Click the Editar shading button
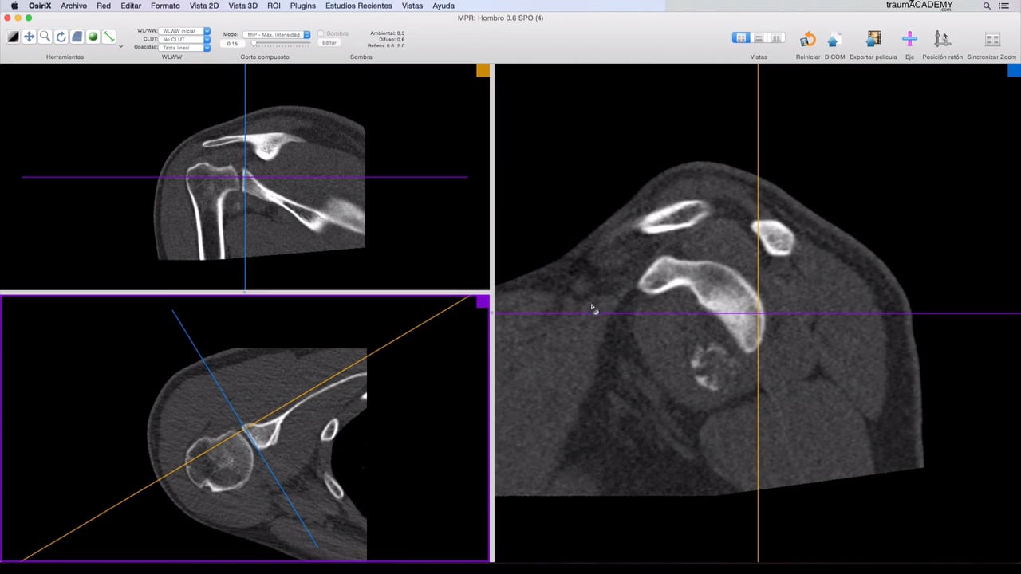This screenshot has width=1021, height=574. click(x=329, y=43)
